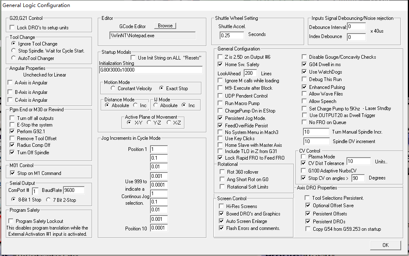Choose the AutoTool Changer option
The width and height of the screenshot is (409, 256).
[x=14, y=58]
